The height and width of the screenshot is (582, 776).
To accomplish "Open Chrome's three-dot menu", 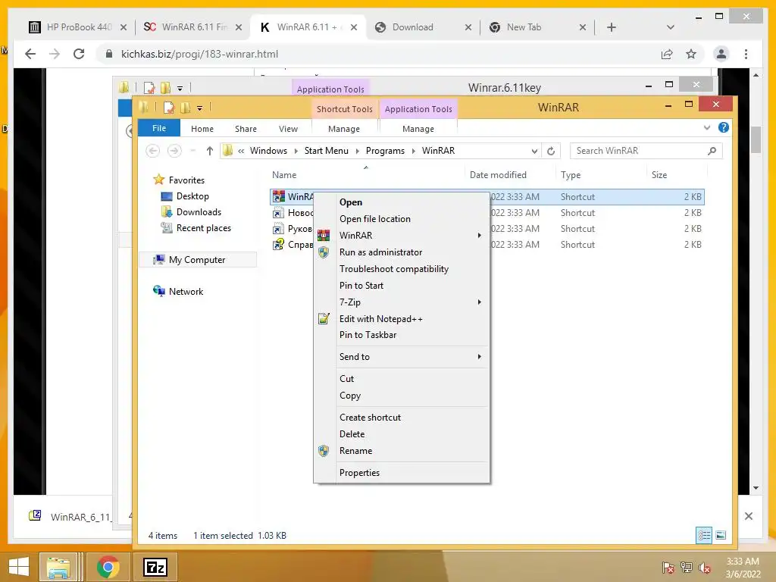I will (x=746, y=54).
